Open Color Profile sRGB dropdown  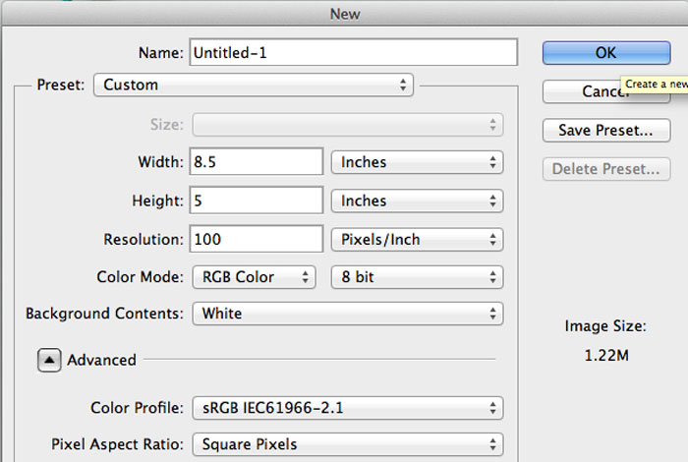point(348,408)
